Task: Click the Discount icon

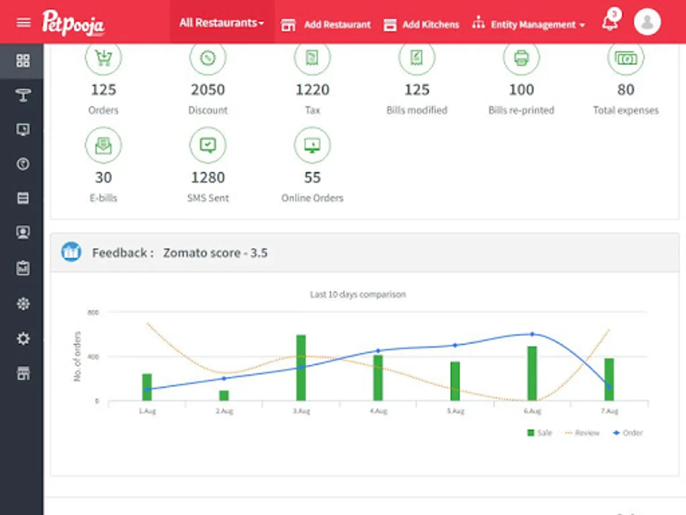Action: point(208,58)
